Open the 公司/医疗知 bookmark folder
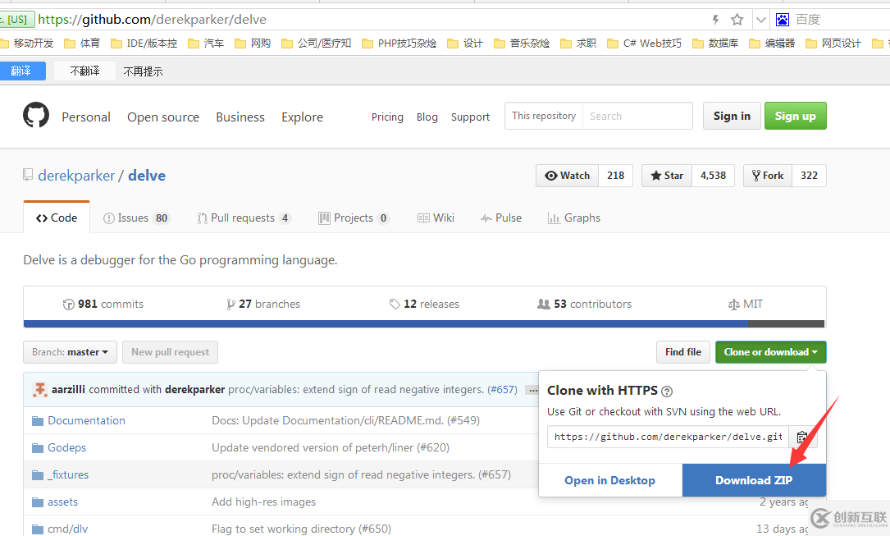The image size is (890, 536). point(317,44)
